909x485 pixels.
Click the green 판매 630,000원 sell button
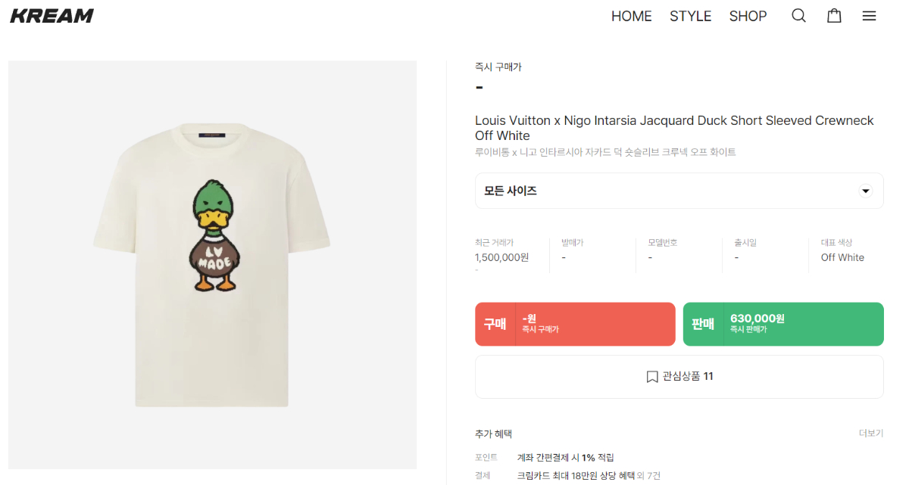(783, 325)
